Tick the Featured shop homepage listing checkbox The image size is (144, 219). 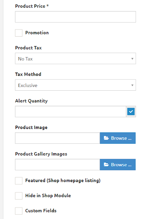coord(19,181)
